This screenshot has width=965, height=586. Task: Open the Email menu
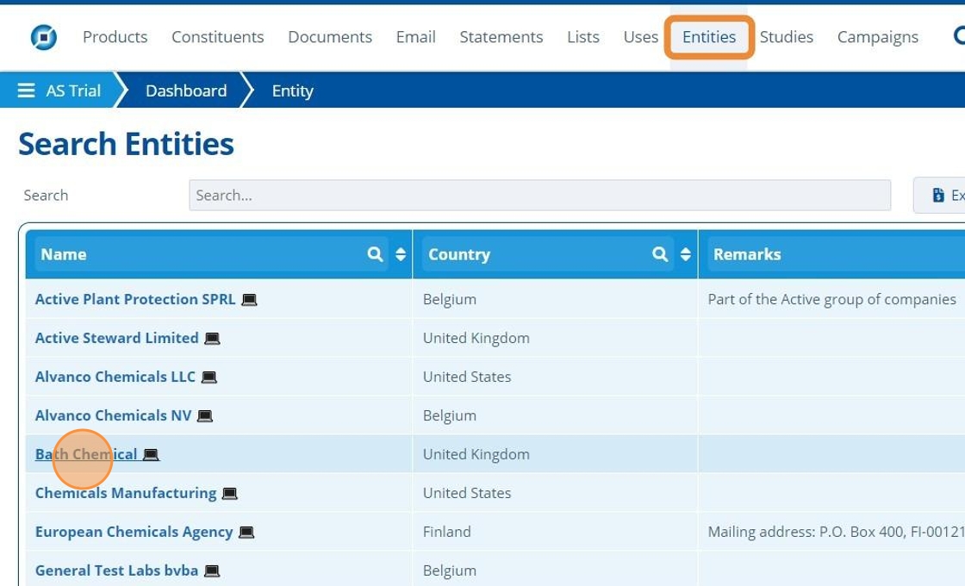click(x=416, y=37)
